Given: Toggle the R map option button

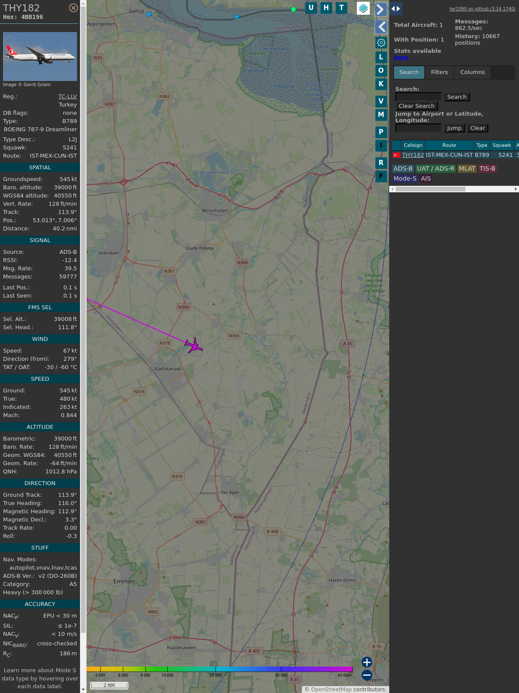Looking at the screenshot, I should point(381,162).
